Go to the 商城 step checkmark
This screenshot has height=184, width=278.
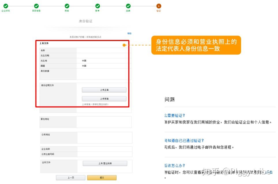pyautogui.click(x=67, y=6)
